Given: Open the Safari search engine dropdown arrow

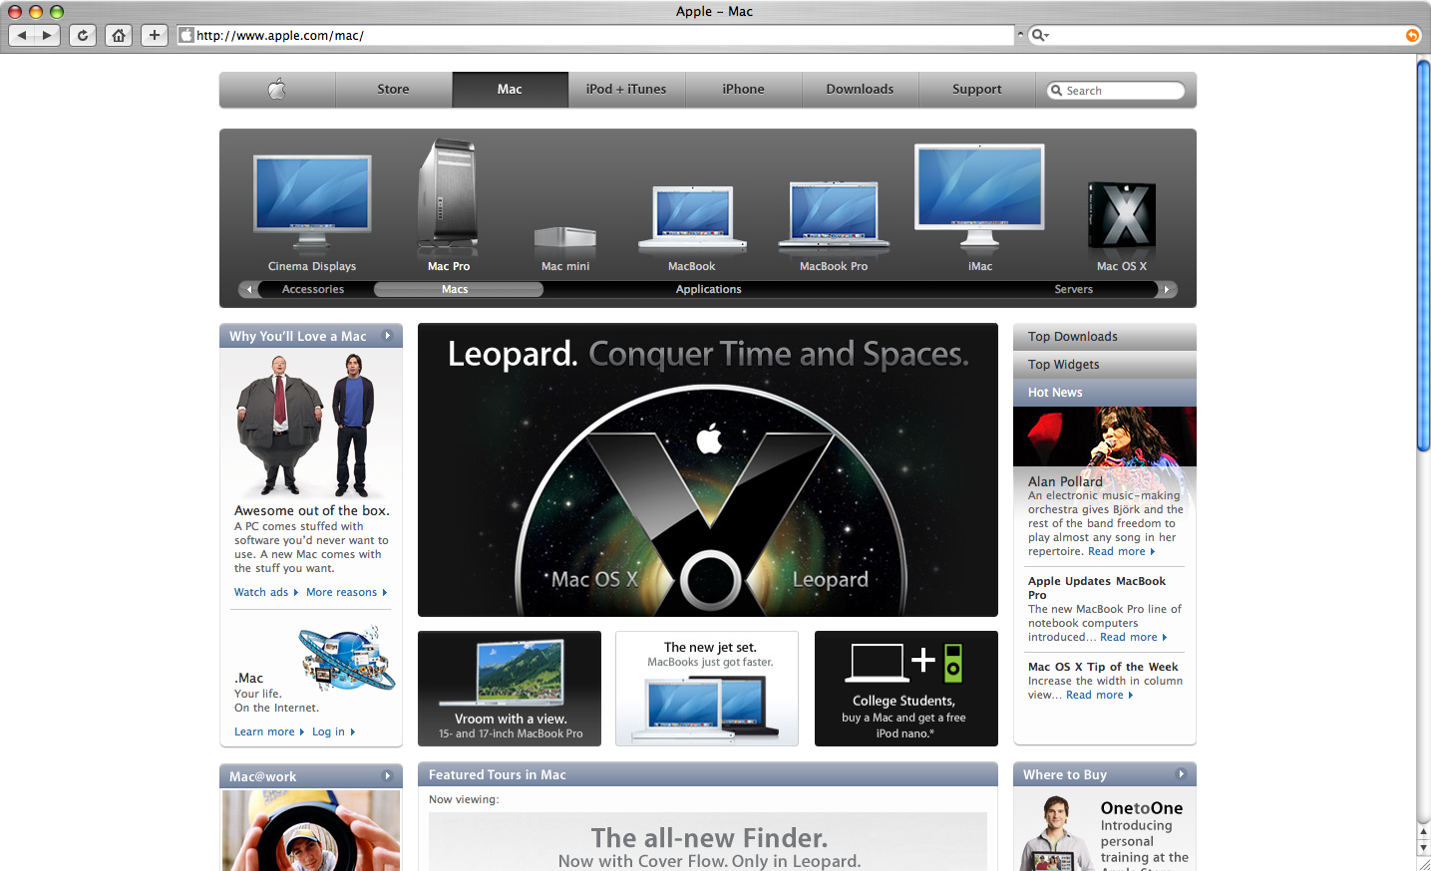Looking at the screenshot, I should coord(1047,36).
